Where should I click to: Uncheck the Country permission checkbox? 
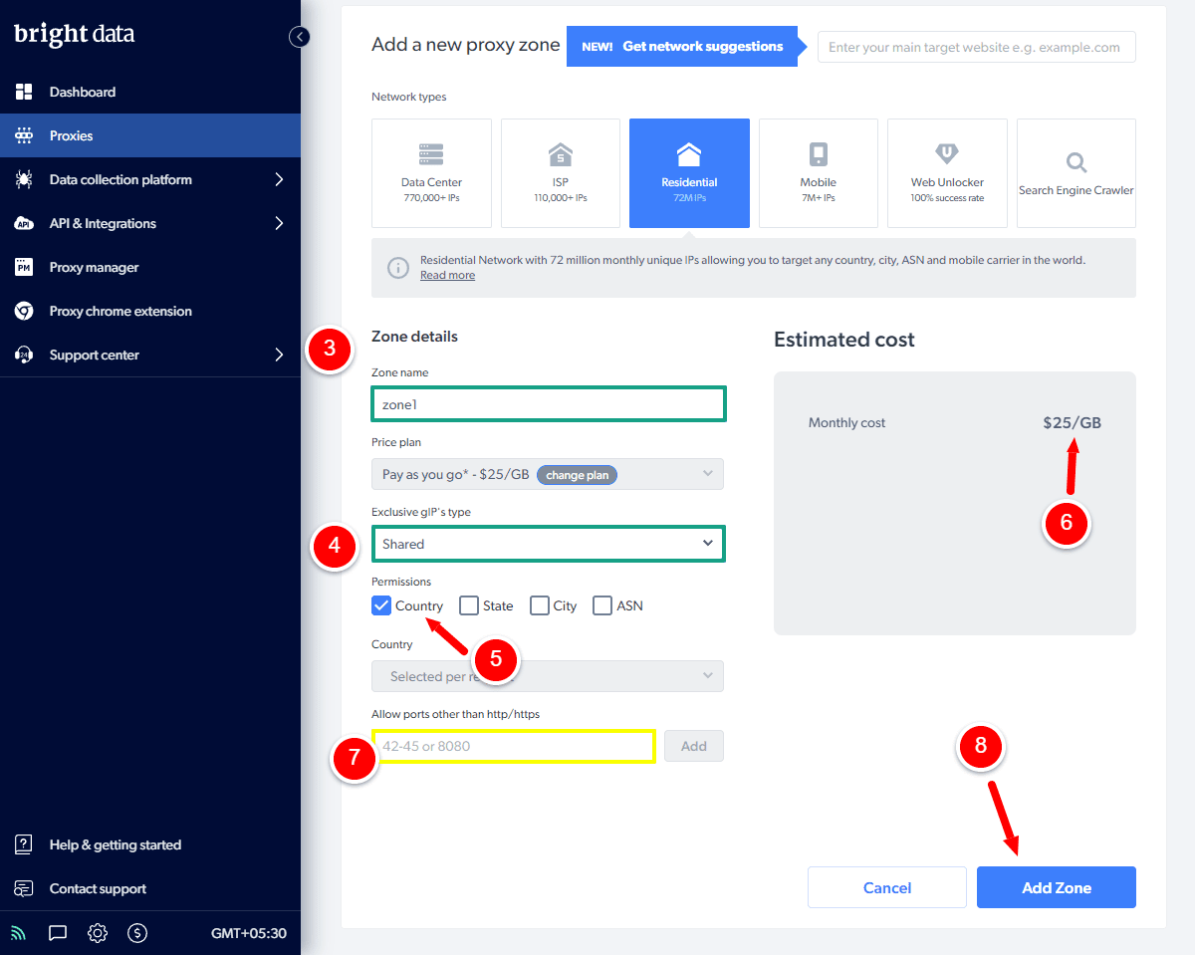tap(381, 605)
